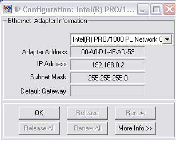Open the network adapter dropdown arrow

pos(167,39)
